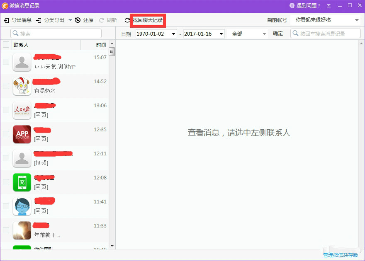Click the 导出消息 export messages icon
The image size is (365, 261).
7,19
